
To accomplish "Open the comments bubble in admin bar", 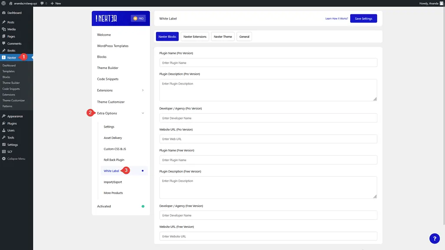I will pyautogui.click(x=43, y=3).
